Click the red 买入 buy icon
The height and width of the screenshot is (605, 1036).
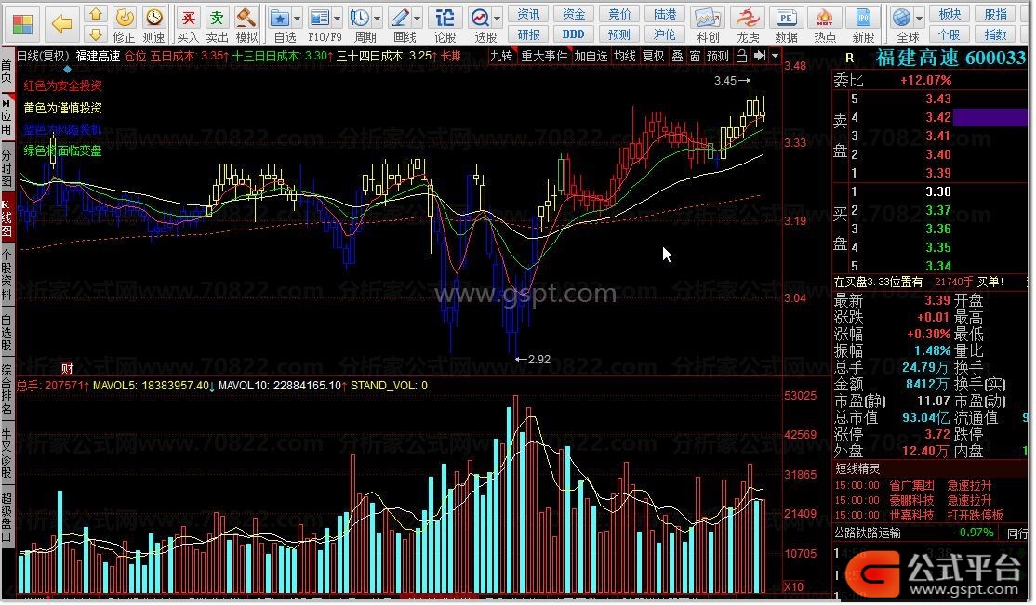pyautogui.click(x=188, y=17)
